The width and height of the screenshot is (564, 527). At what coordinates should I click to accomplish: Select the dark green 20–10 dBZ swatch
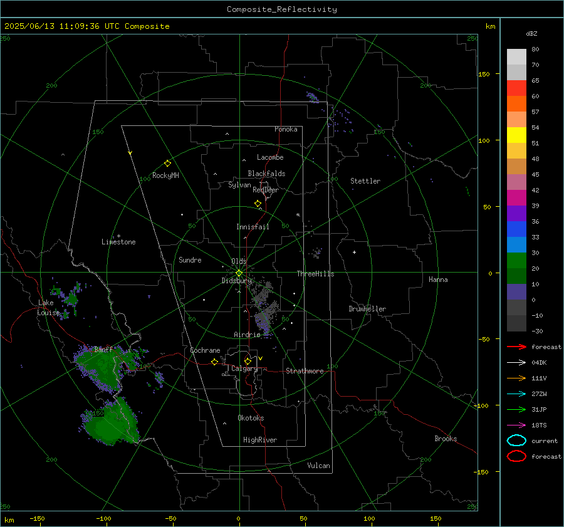click(516, 276)
